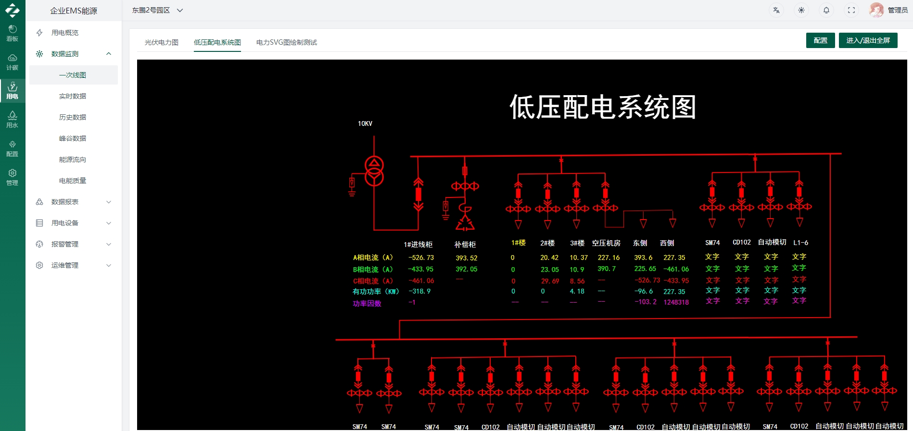Open the 东鹏2号园区 park dropdown
Screen dimensions: 913x431
(158, 10)
